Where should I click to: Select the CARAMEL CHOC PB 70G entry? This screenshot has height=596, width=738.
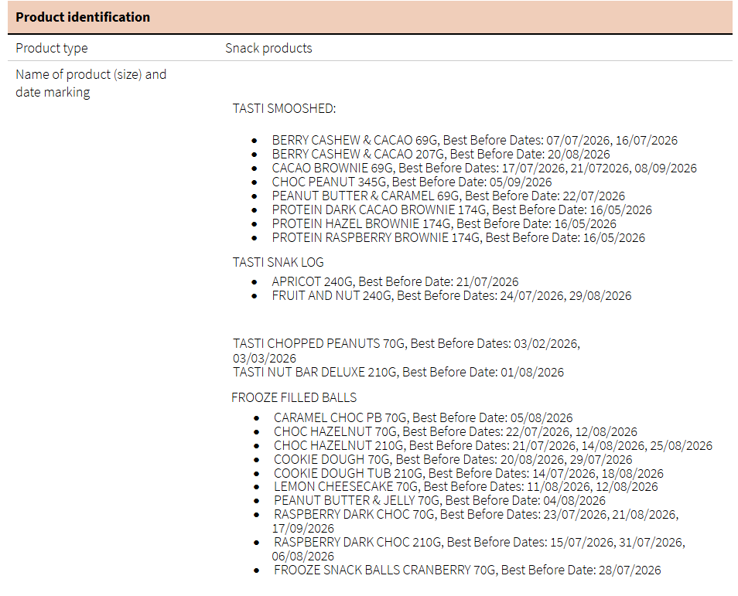423,417
